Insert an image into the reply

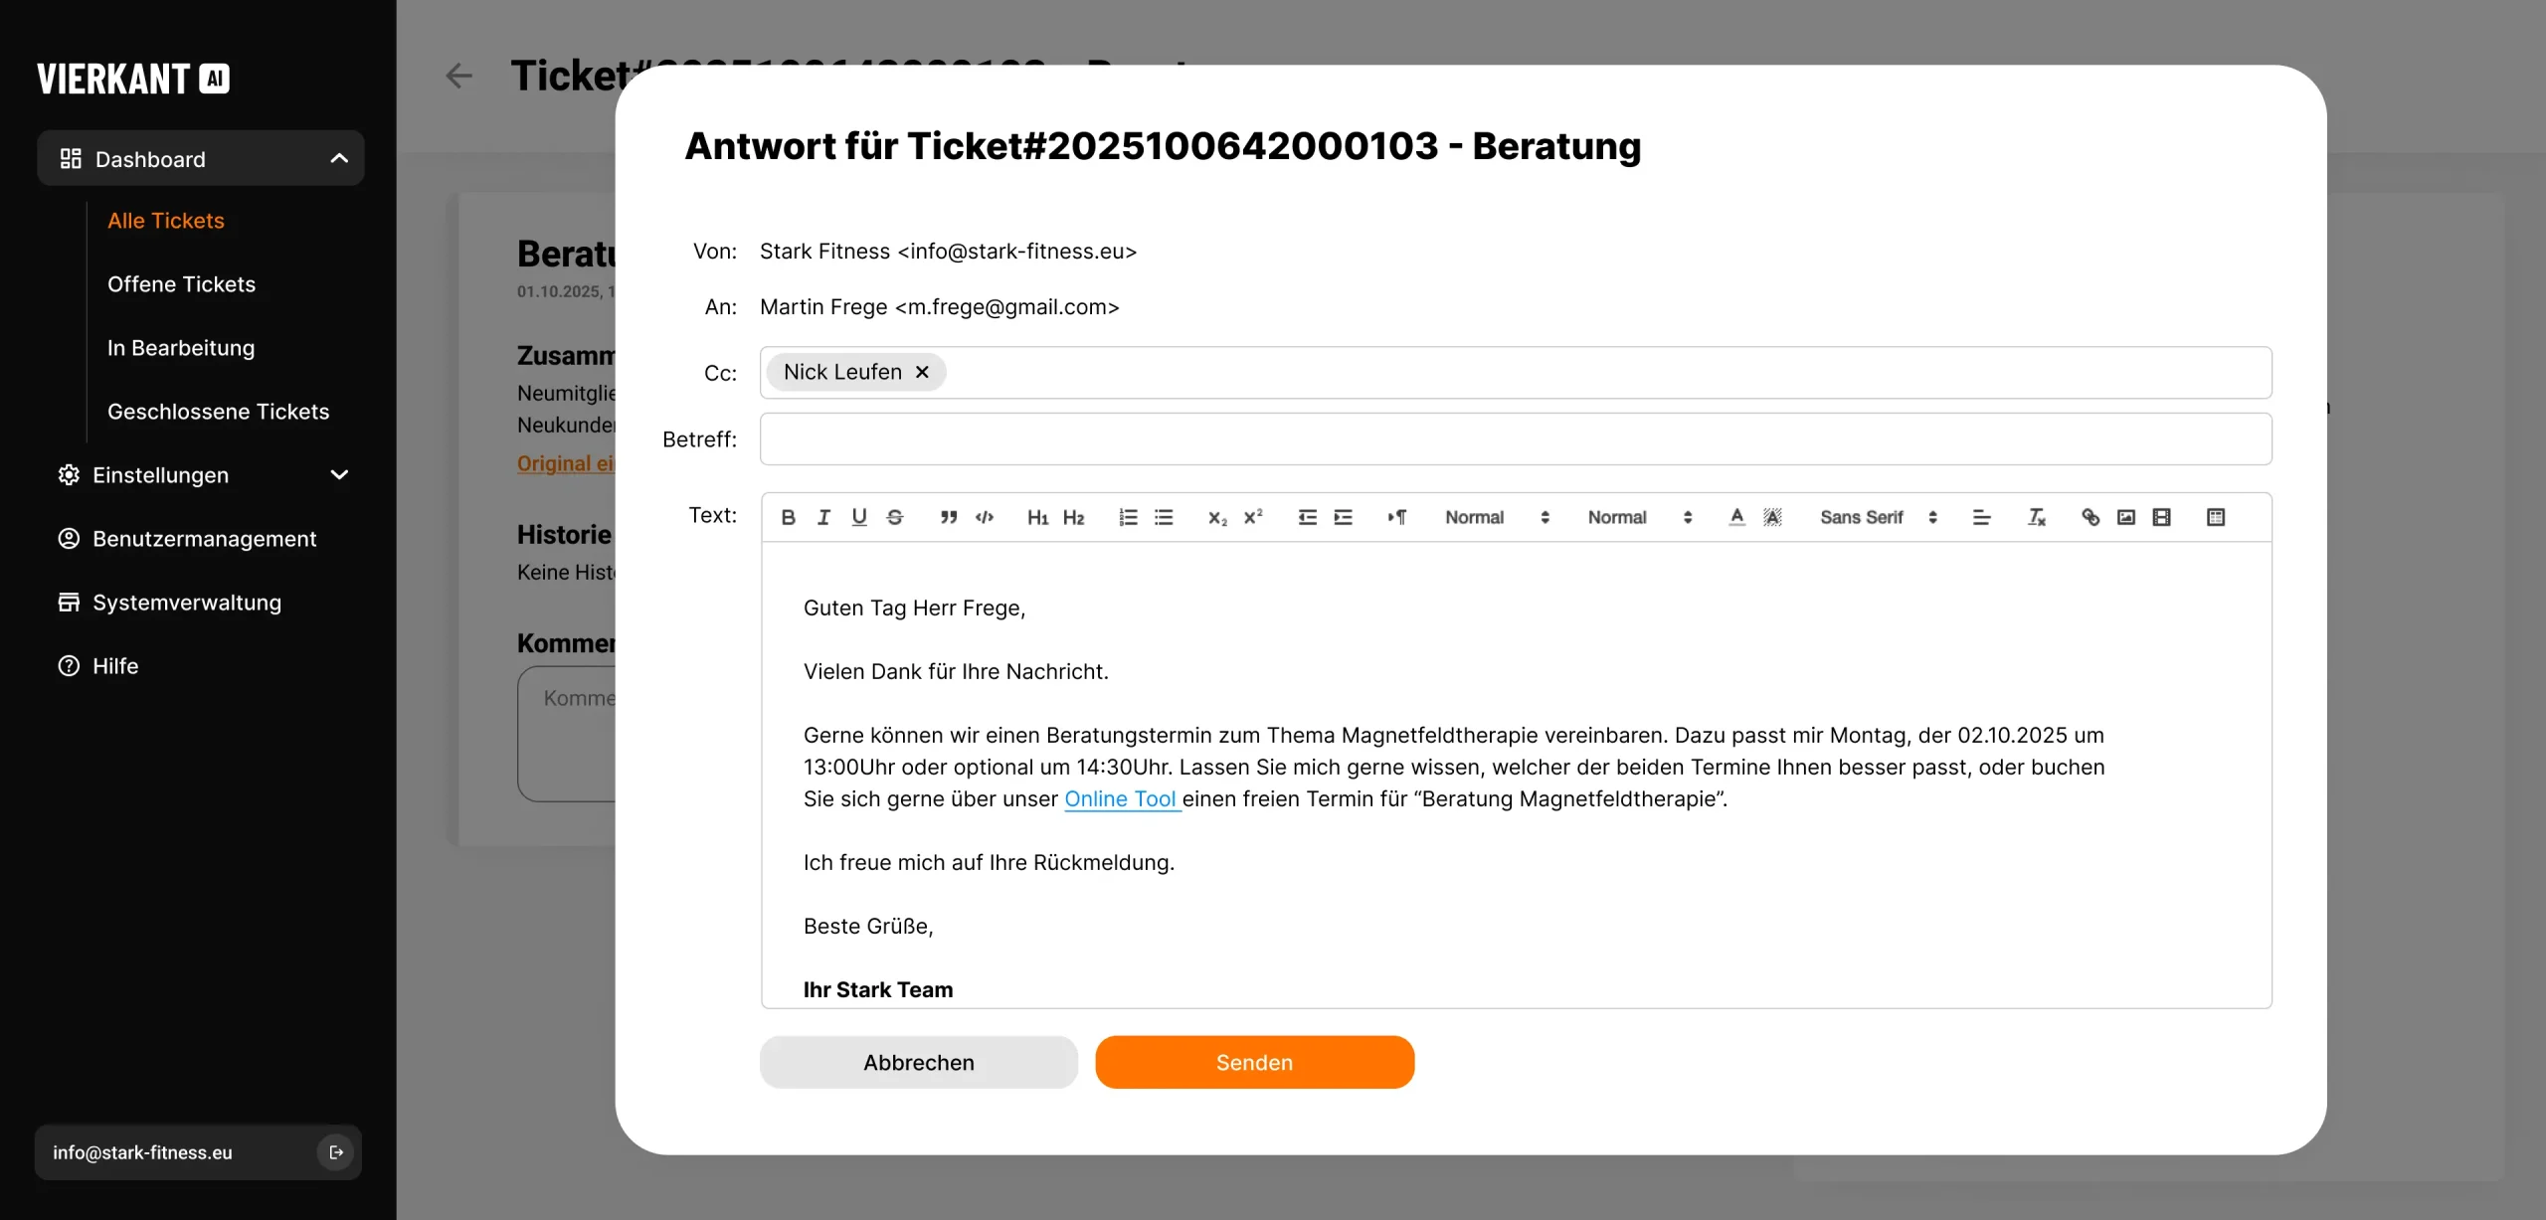click(x=2126, y=517)
